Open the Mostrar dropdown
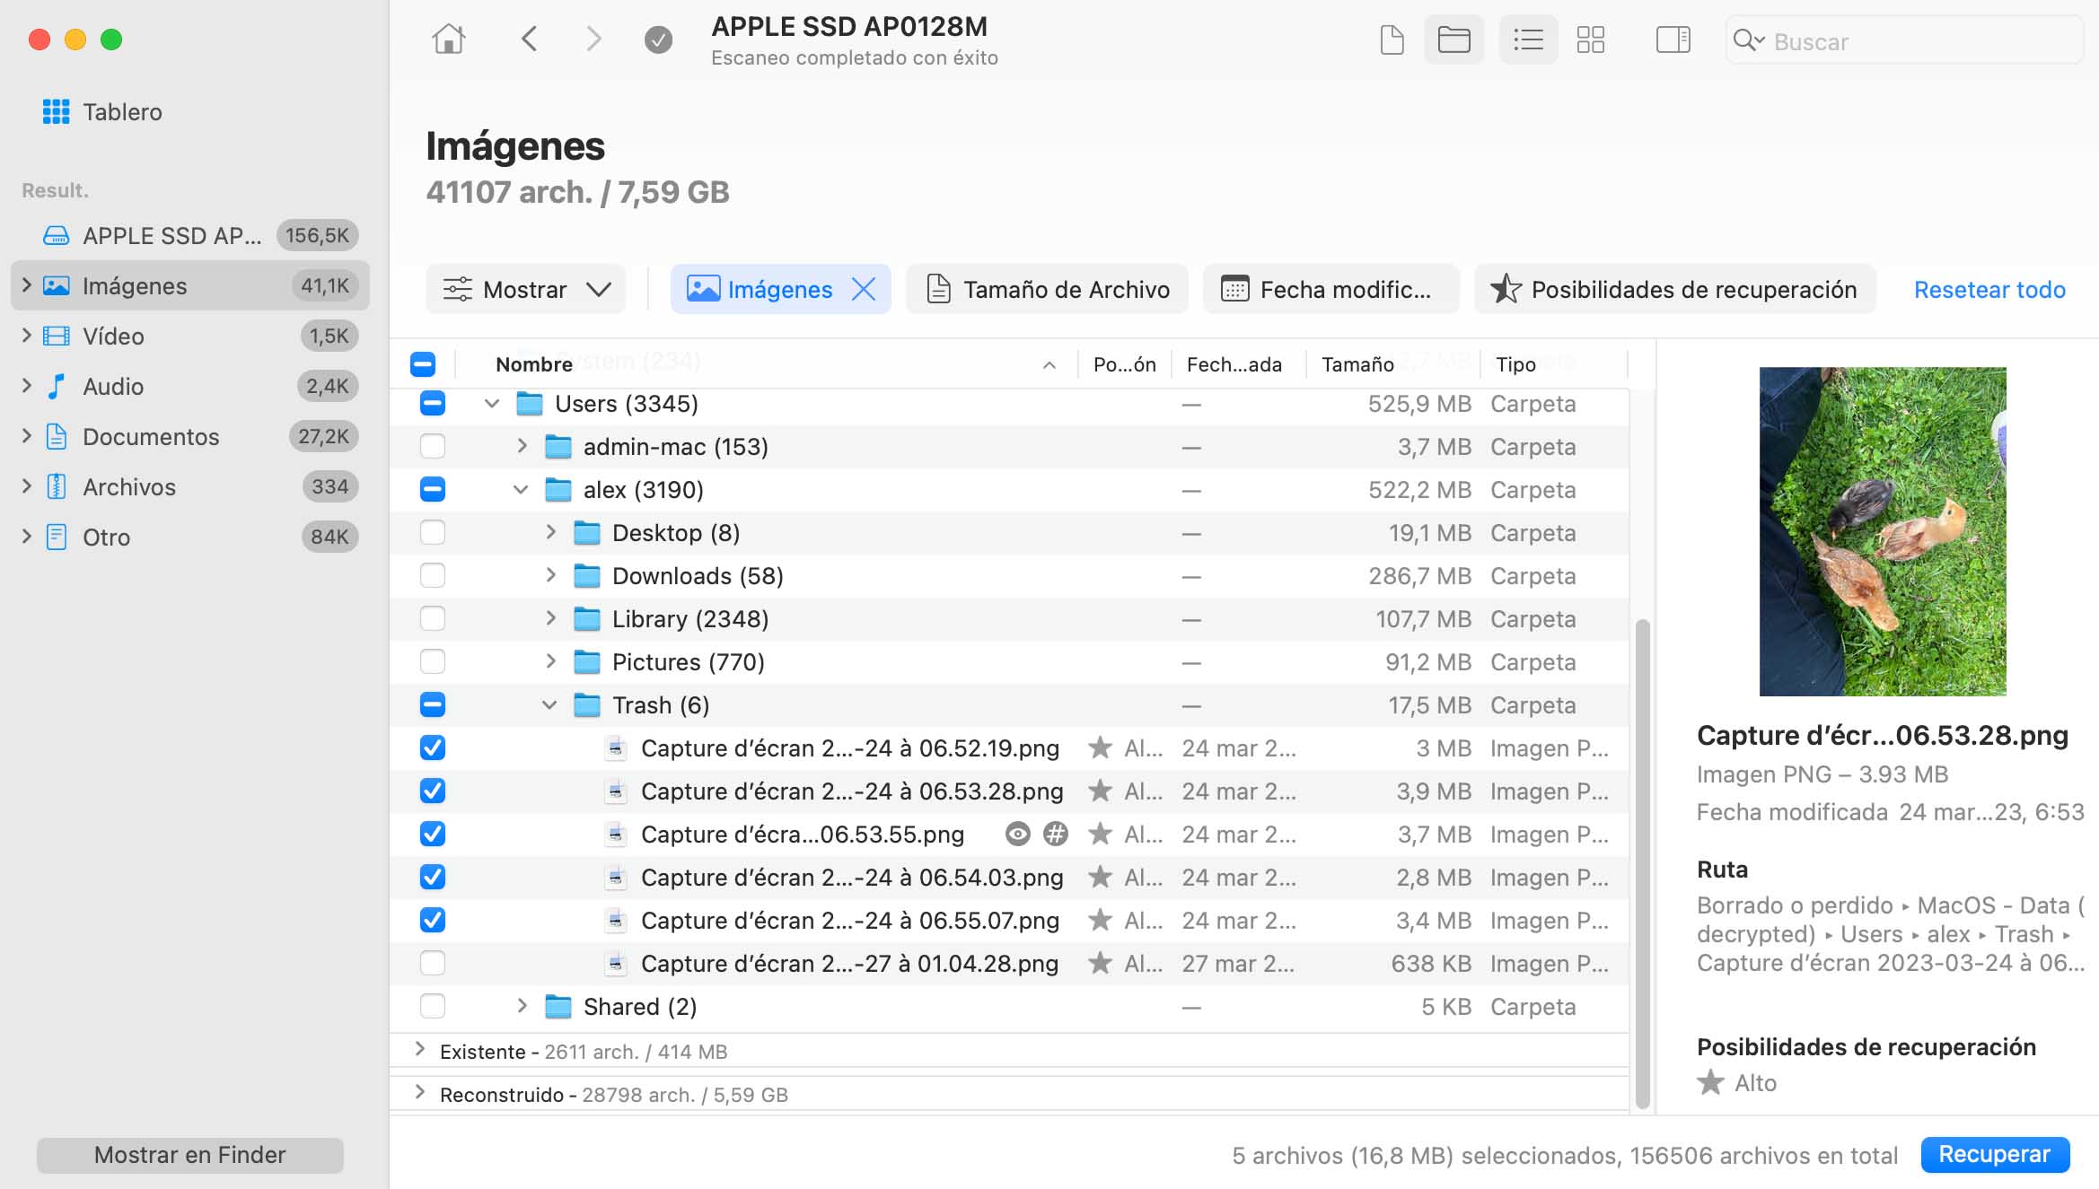Viewport: 2099px width, 1189px height. point(525,289)
